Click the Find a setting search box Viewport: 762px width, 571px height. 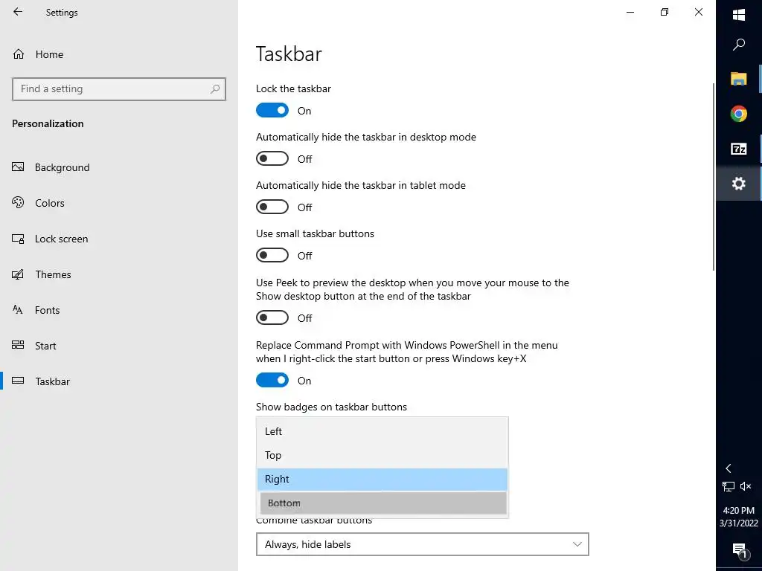112,89
